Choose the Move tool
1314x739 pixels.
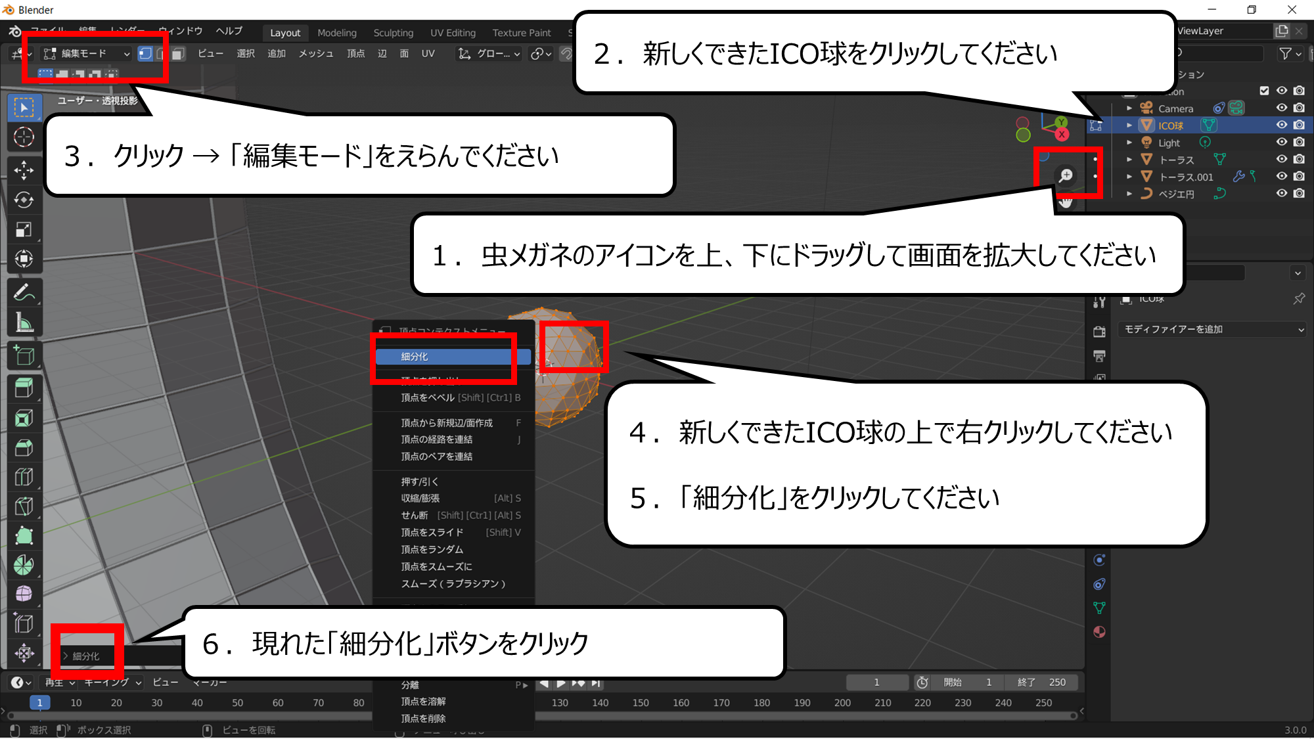click(x=24, y=170)
